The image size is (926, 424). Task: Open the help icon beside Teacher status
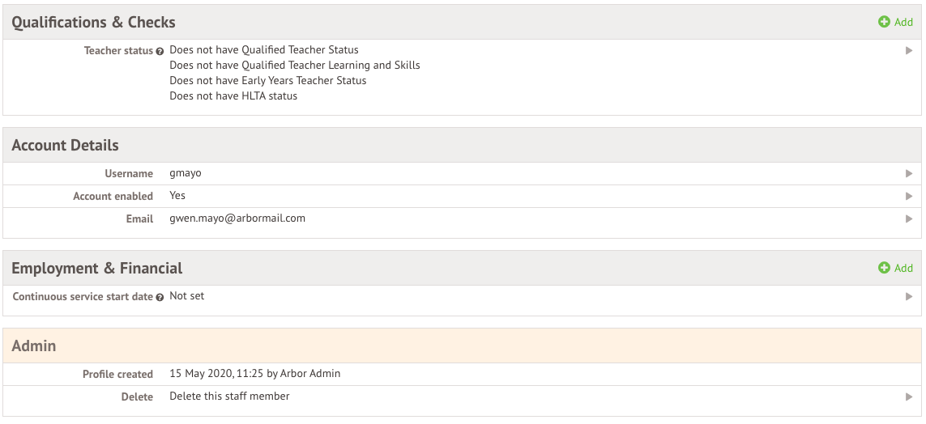[160, 51]
